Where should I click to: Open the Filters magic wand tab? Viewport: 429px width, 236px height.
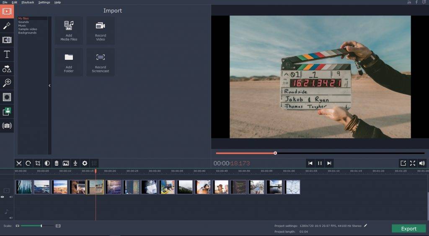[x=7, y=26]
